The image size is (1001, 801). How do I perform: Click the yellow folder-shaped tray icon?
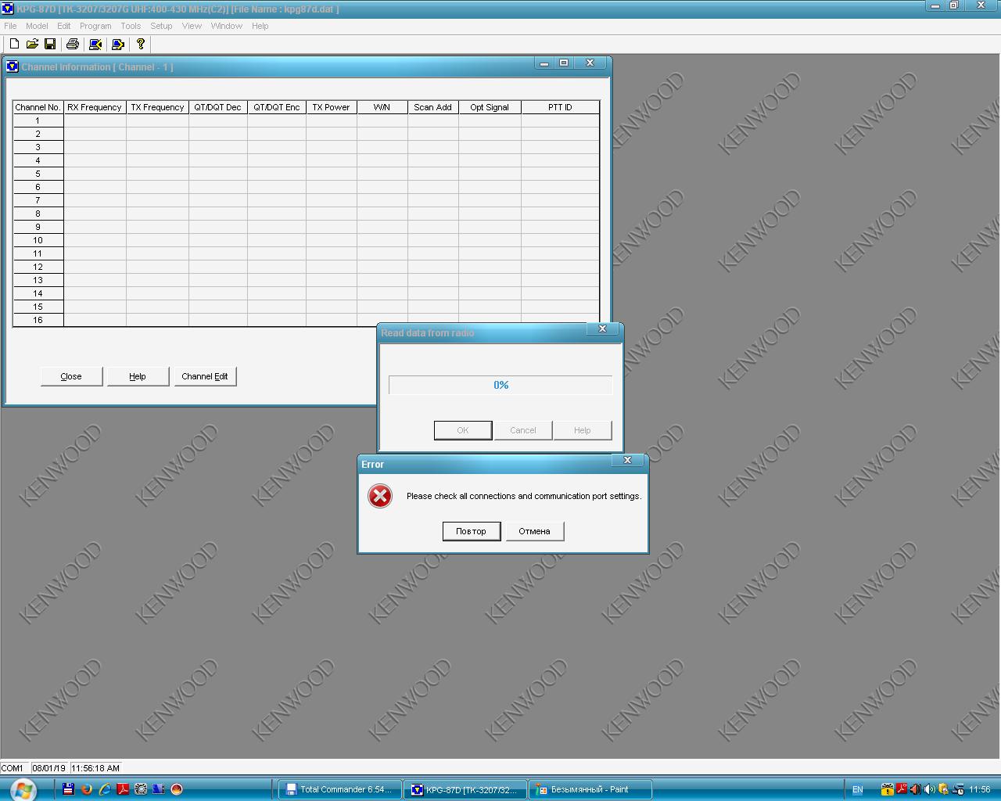pyautogui.click(x=943, y=789)
